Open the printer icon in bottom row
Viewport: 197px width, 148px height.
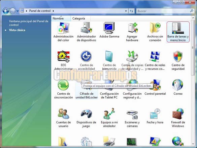click(x=109, y=141)
